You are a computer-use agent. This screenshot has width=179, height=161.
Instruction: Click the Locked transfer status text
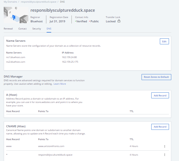[x=111, y=21]
